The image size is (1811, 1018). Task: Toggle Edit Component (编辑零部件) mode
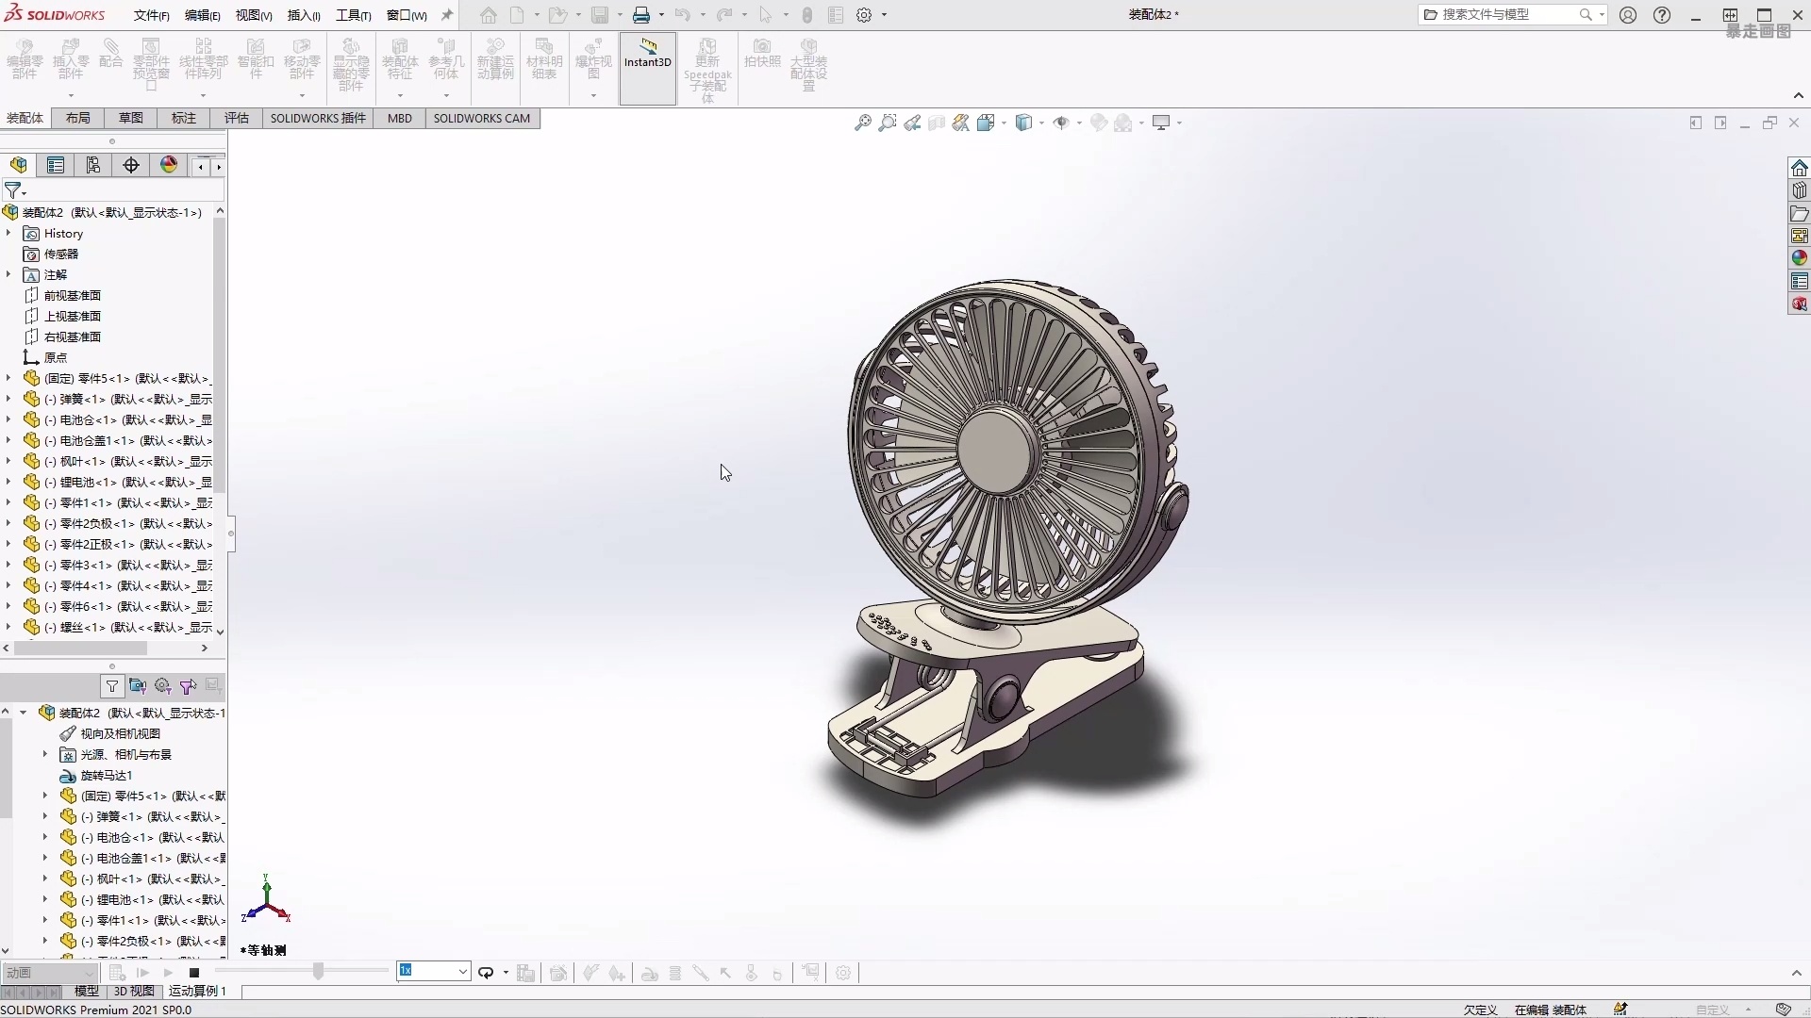[25, 59]
